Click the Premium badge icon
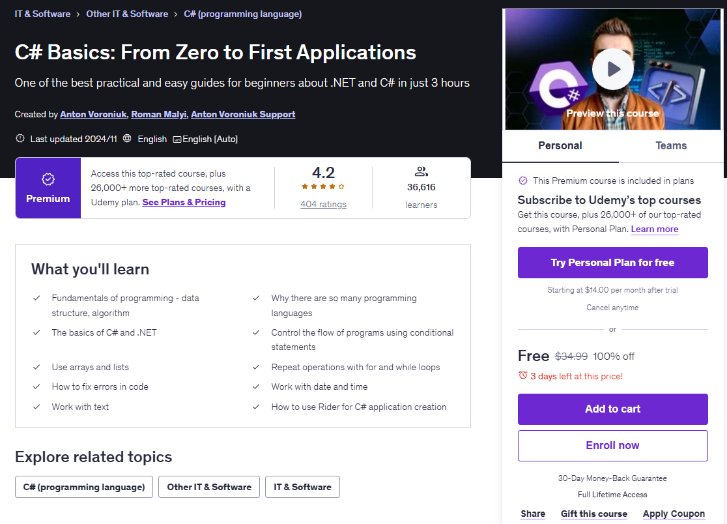 [48, 179]
